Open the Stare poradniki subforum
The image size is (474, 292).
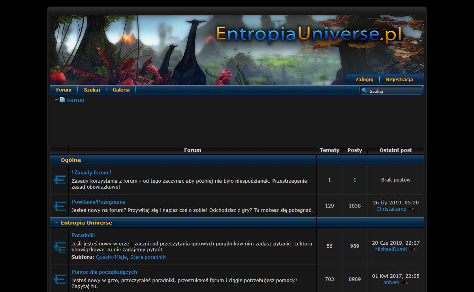click(x=149, y=257)
